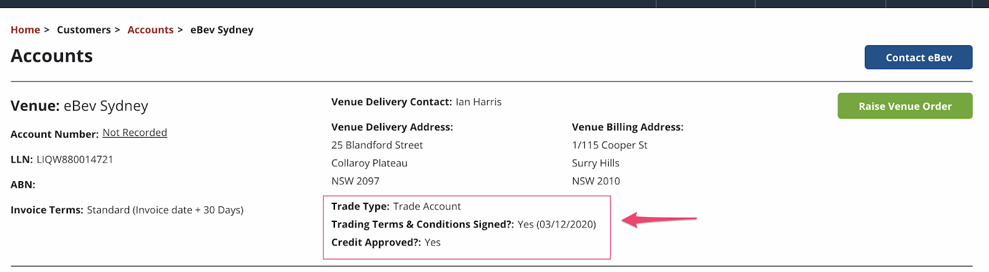Click the Credit Approved Yes value
This screenshot has height=272, width=989.
[x=433, y=242]
